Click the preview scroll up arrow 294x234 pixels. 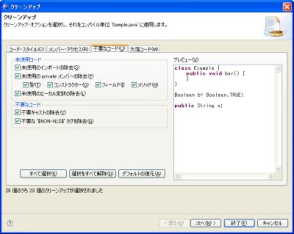coord(278,69)
